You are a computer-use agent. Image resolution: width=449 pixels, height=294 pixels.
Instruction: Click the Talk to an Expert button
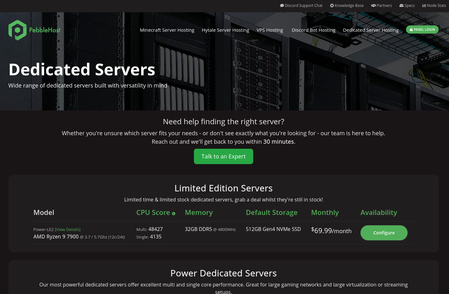click(x=223, y=156)
